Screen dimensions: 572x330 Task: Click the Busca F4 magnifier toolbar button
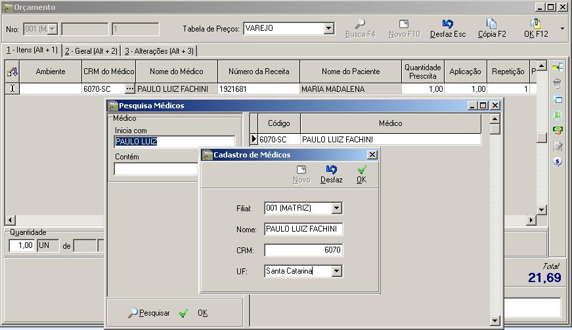360,29
